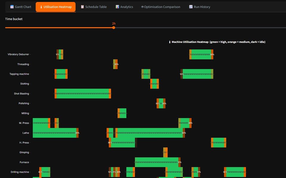Image resolution: width=286 pixels, height=178 pixels.
Task: Click the green block in the Slotting row
Action: click(x=155, y=84)
